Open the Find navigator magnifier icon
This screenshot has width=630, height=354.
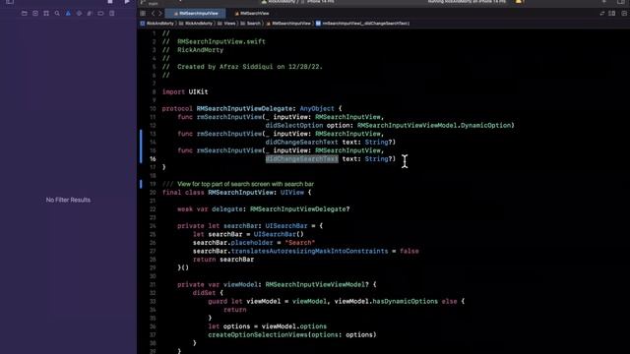[57, 13]
